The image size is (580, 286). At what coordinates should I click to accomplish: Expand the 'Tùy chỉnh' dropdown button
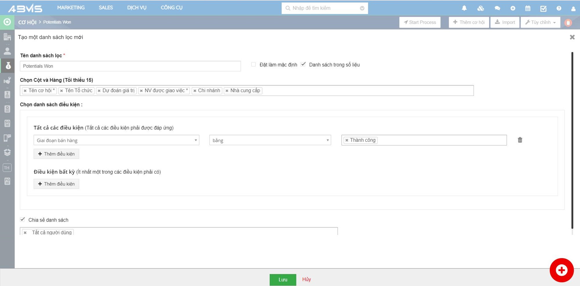[540, 22]
